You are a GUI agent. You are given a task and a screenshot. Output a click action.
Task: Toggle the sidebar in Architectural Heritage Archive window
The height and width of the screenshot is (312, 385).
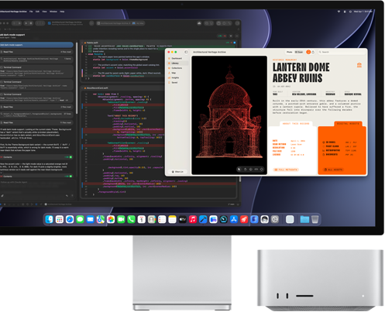(x=186, y=52)
